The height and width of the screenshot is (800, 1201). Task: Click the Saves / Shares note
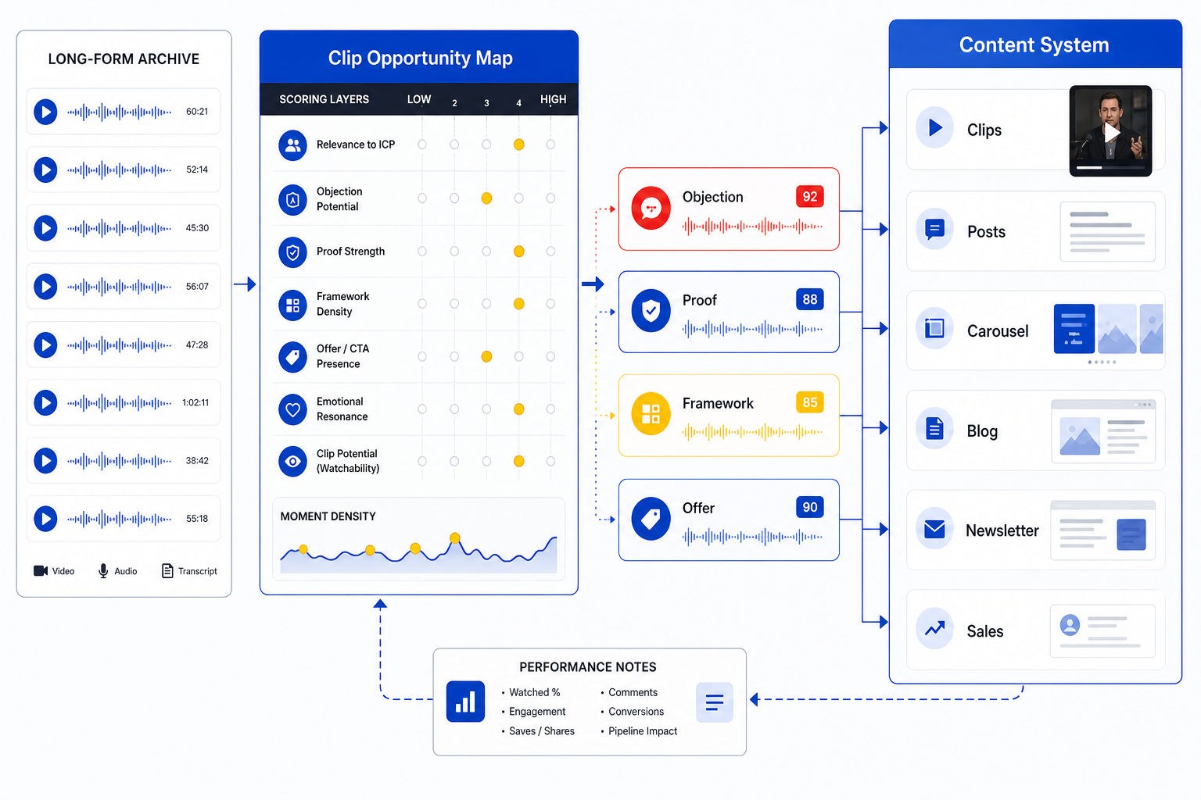[542, 731]
